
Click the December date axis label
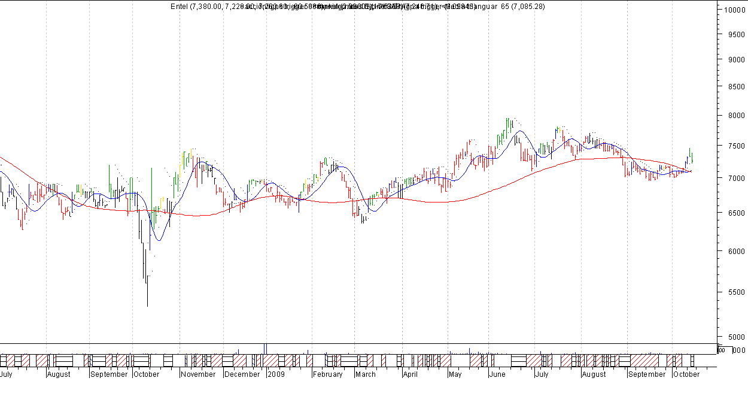click(242, 374)
